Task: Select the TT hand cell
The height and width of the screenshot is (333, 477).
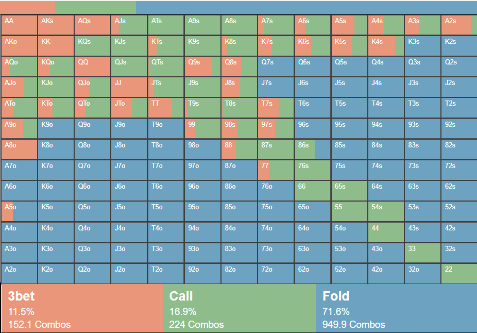Action: pyautogui.click(x=166, y=108)
